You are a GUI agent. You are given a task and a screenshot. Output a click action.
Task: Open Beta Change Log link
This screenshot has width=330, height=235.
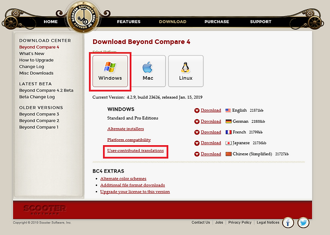click(x=37, y=97)
